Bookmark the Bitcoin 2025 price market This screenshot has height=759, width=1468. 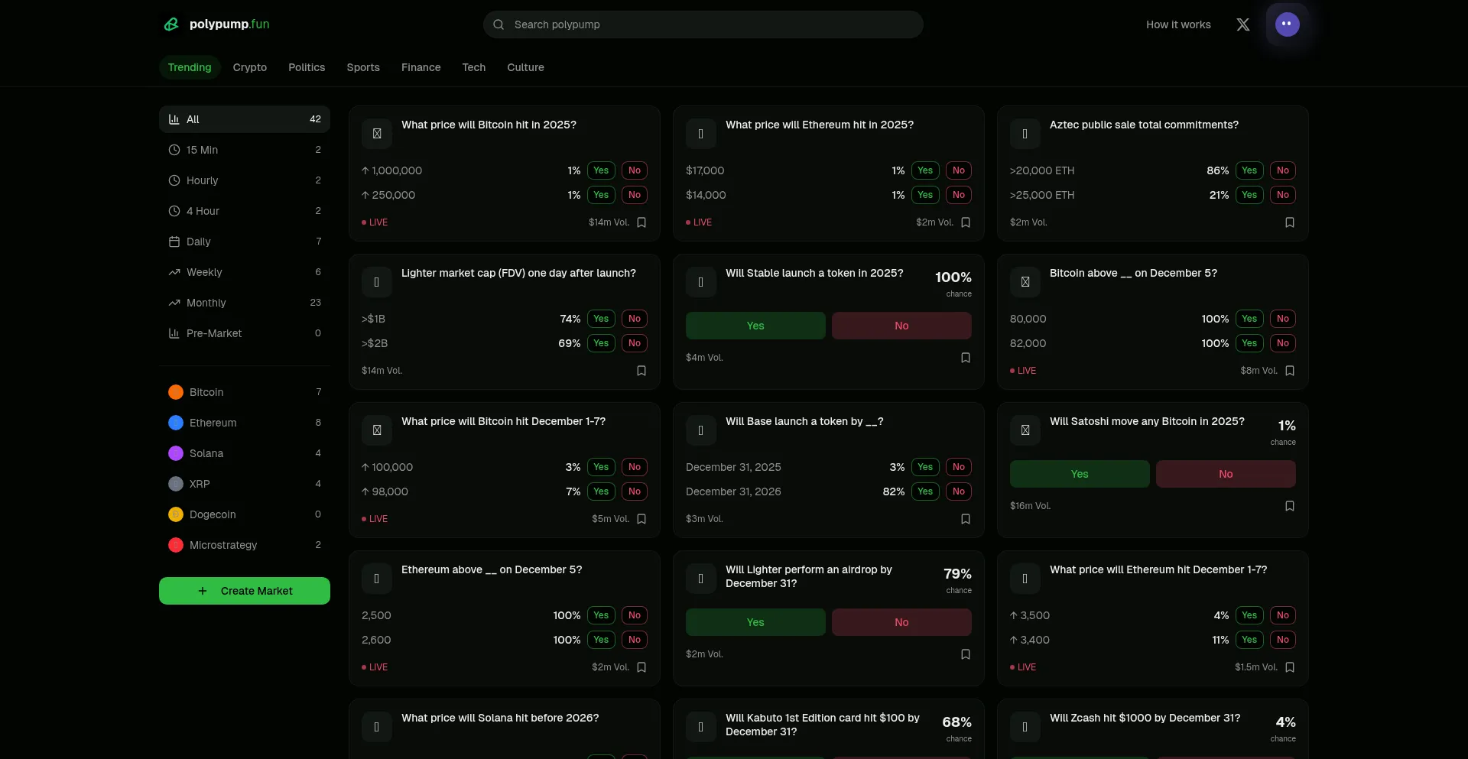641,222
